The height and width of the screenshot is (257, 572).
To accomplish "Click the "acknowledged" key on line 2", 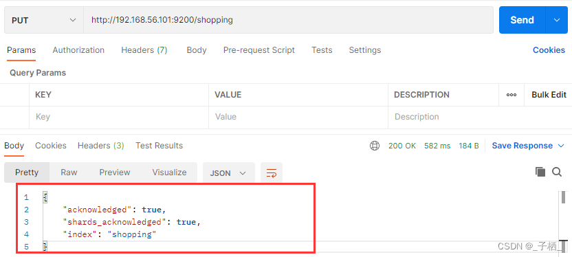I will point(97,210).
